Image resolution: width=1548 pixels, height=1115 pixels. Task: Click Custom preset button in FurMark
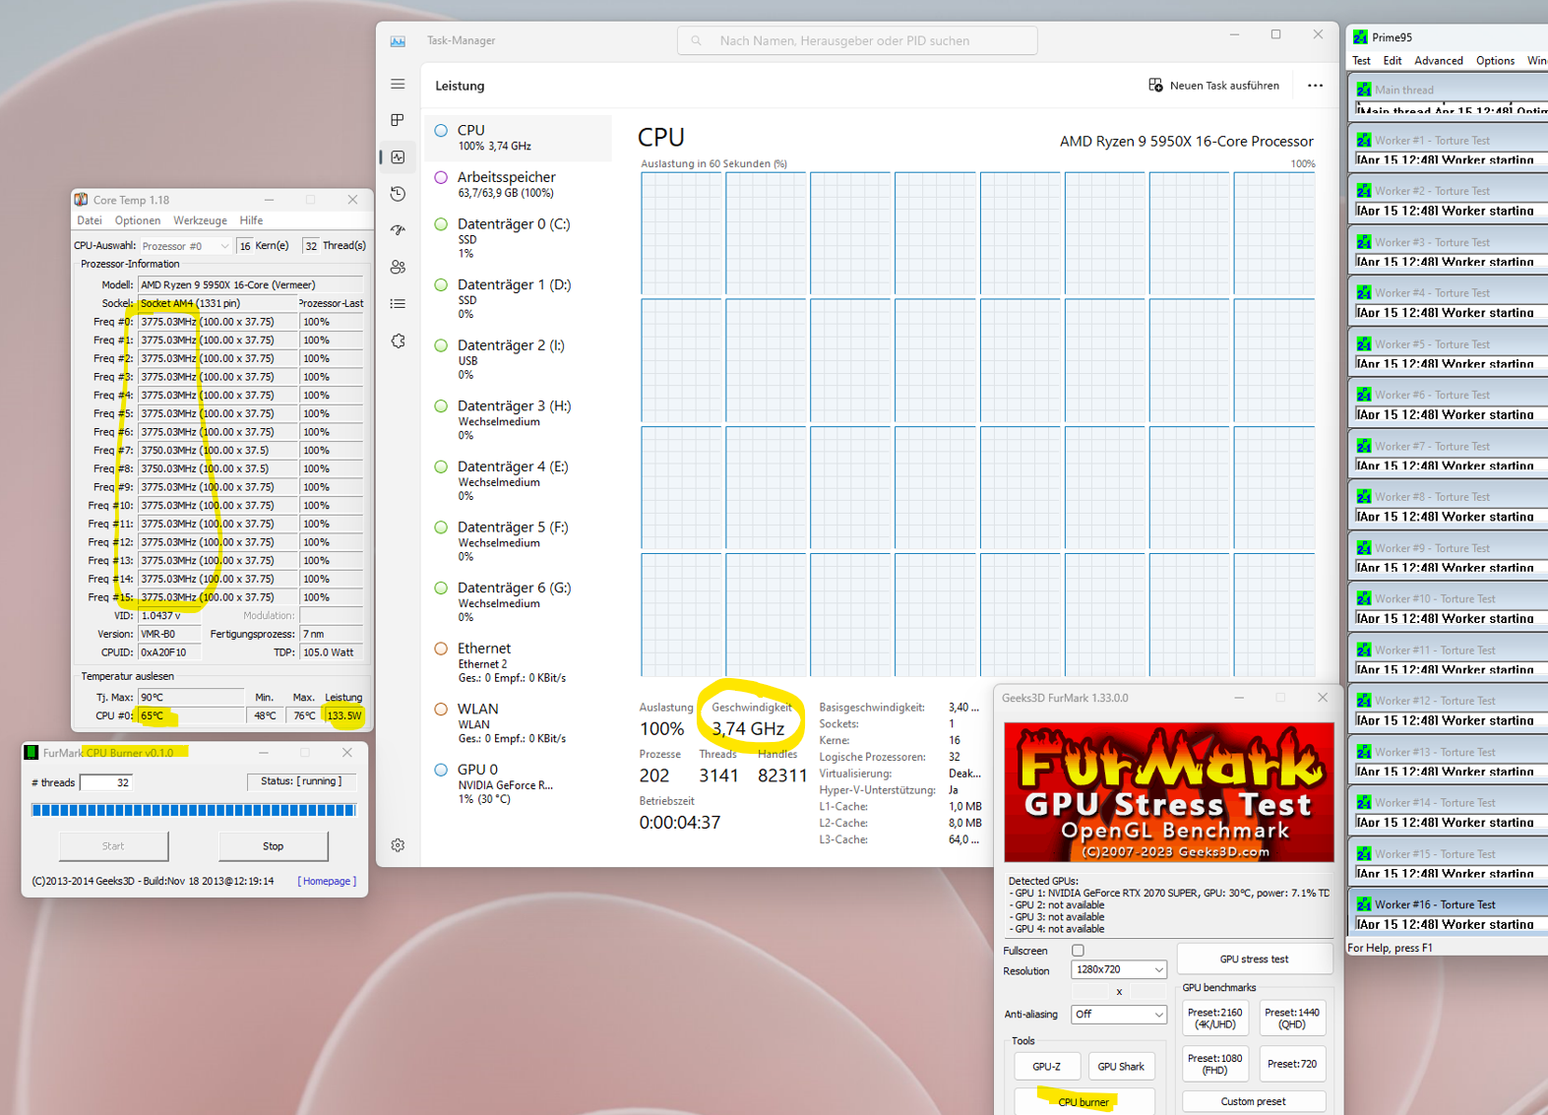(x=1253, y=1101)
